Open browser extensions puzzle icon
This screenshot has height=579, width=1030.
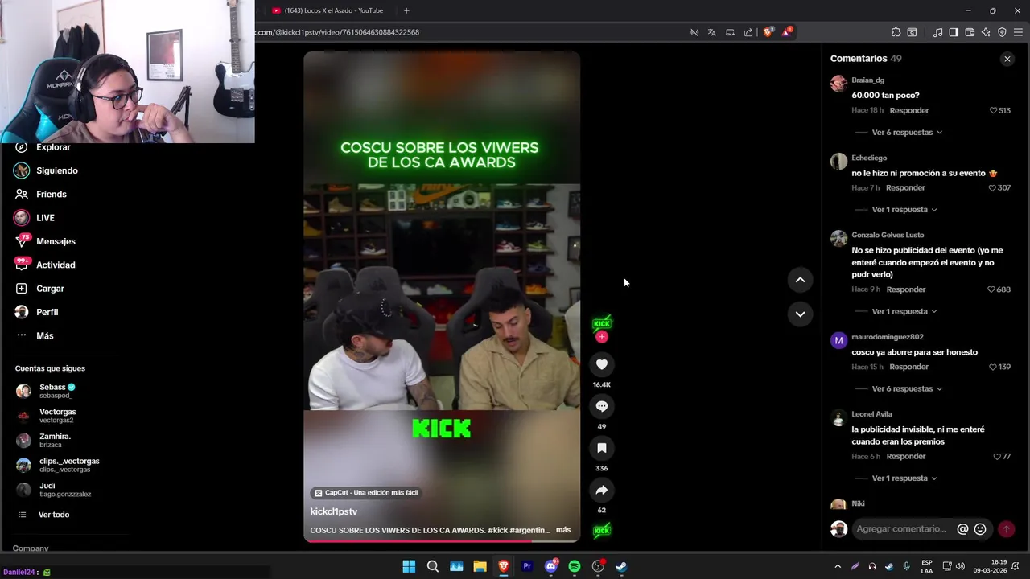pos(896,32)
